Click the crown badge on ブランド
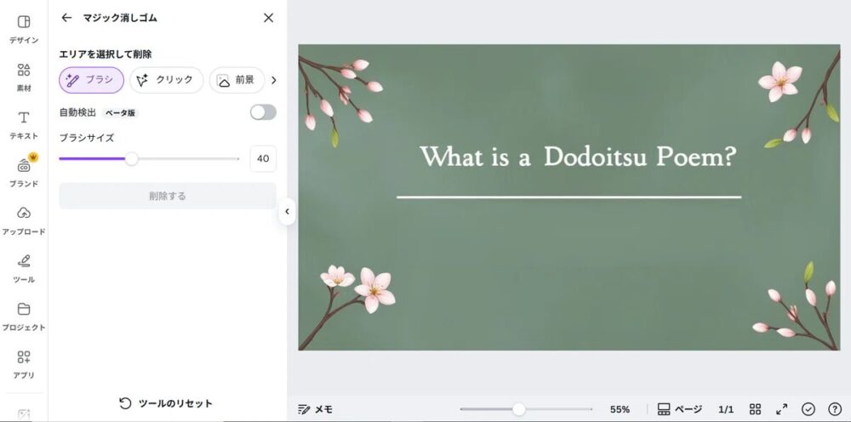This screenshot has width=851, height=422. 33,157
